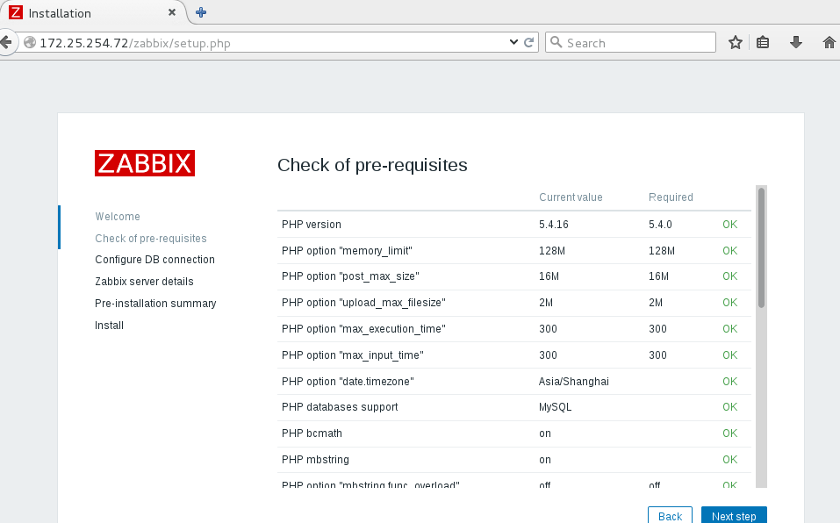The image size is (840, 523).
Task: Click required PHP version value 5.4.0
Action: 660,225
